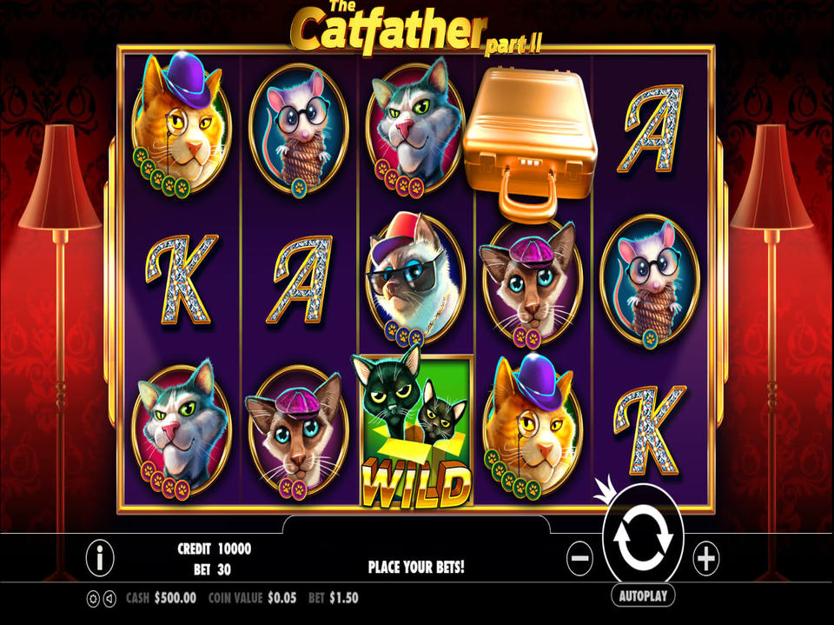The height and width of the screenshot is (625, 834).
Task: Select grey cat symbol in bottom-left reel
Action: 182,430
